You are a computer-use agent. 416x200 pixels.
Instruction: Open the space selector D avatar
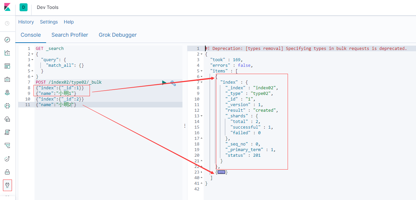pos(24,7)
